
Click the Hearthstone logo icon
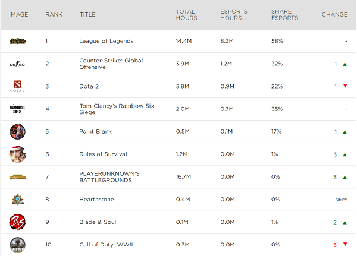tap(17, 200)
